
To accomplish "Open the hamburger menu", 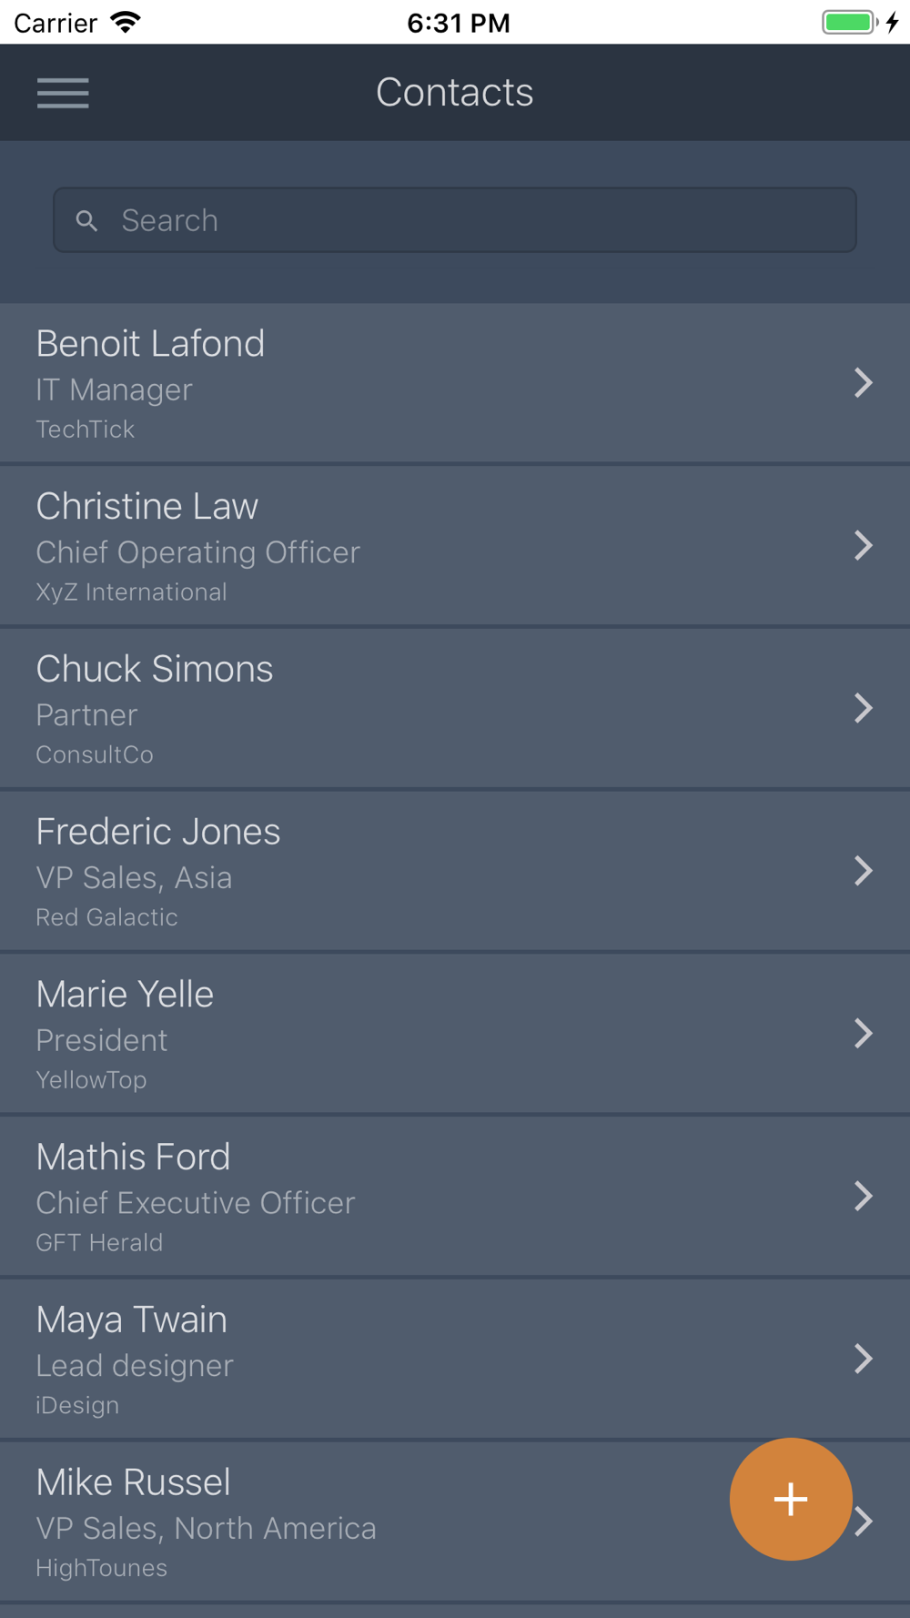I will tap(63, 93).
